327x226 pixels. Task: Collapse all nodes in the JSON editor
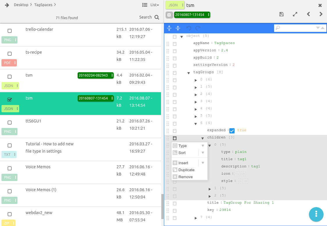178,28
